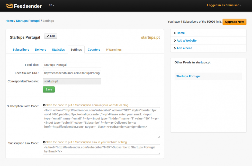Viewport: 252px width, 166px height.
Task: Click the 'Subscription Form Code:' label
Action: coord(23,106)
